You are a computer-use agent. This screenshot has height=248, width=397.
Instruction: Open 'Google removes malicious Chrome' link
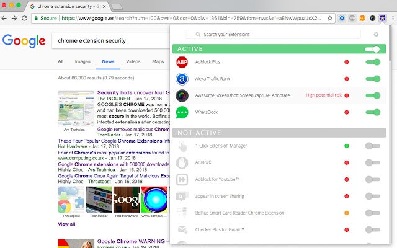[x=133, y=130]
